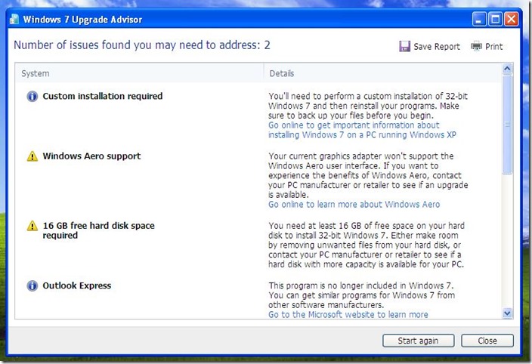Image resolution: width=532 pixels, height=364 pixels.
Task: Select Custom installation required heading
Action: tap(103, 96)
